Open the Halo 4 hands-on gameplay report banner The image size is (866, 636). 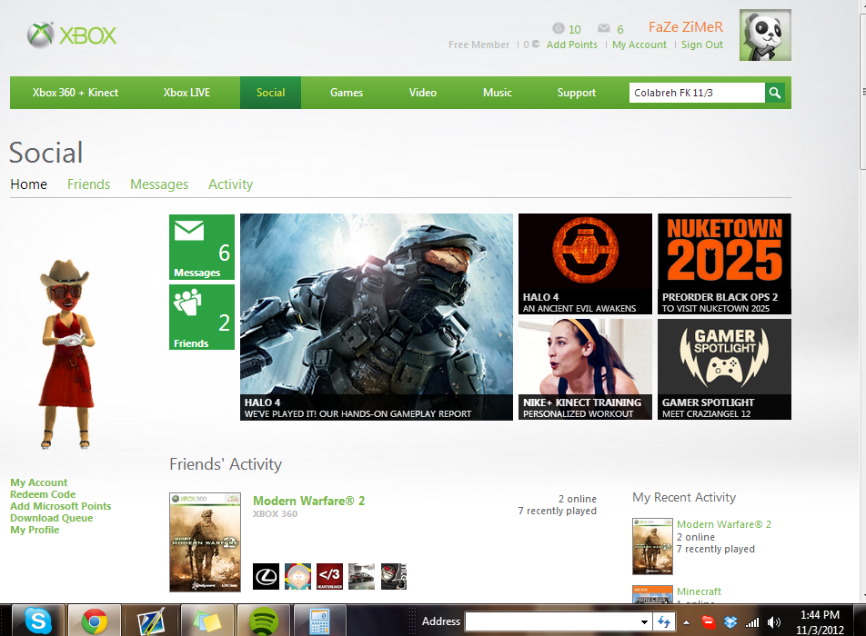pyautogui.click(x=376, y=317)
